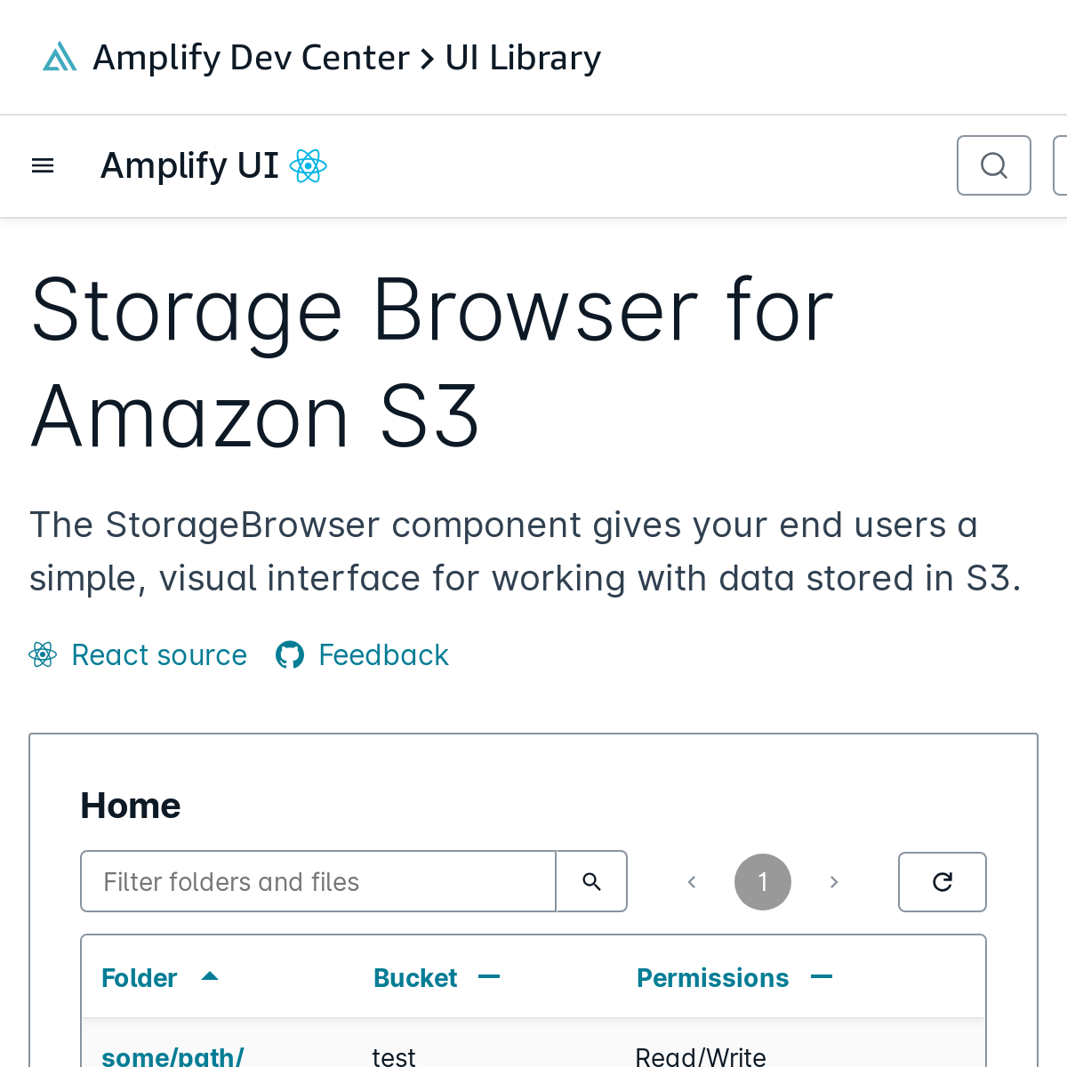Click the GitHub icon beside Feedback
This screenshot has height=1067, width=1067.
[290, 655]
